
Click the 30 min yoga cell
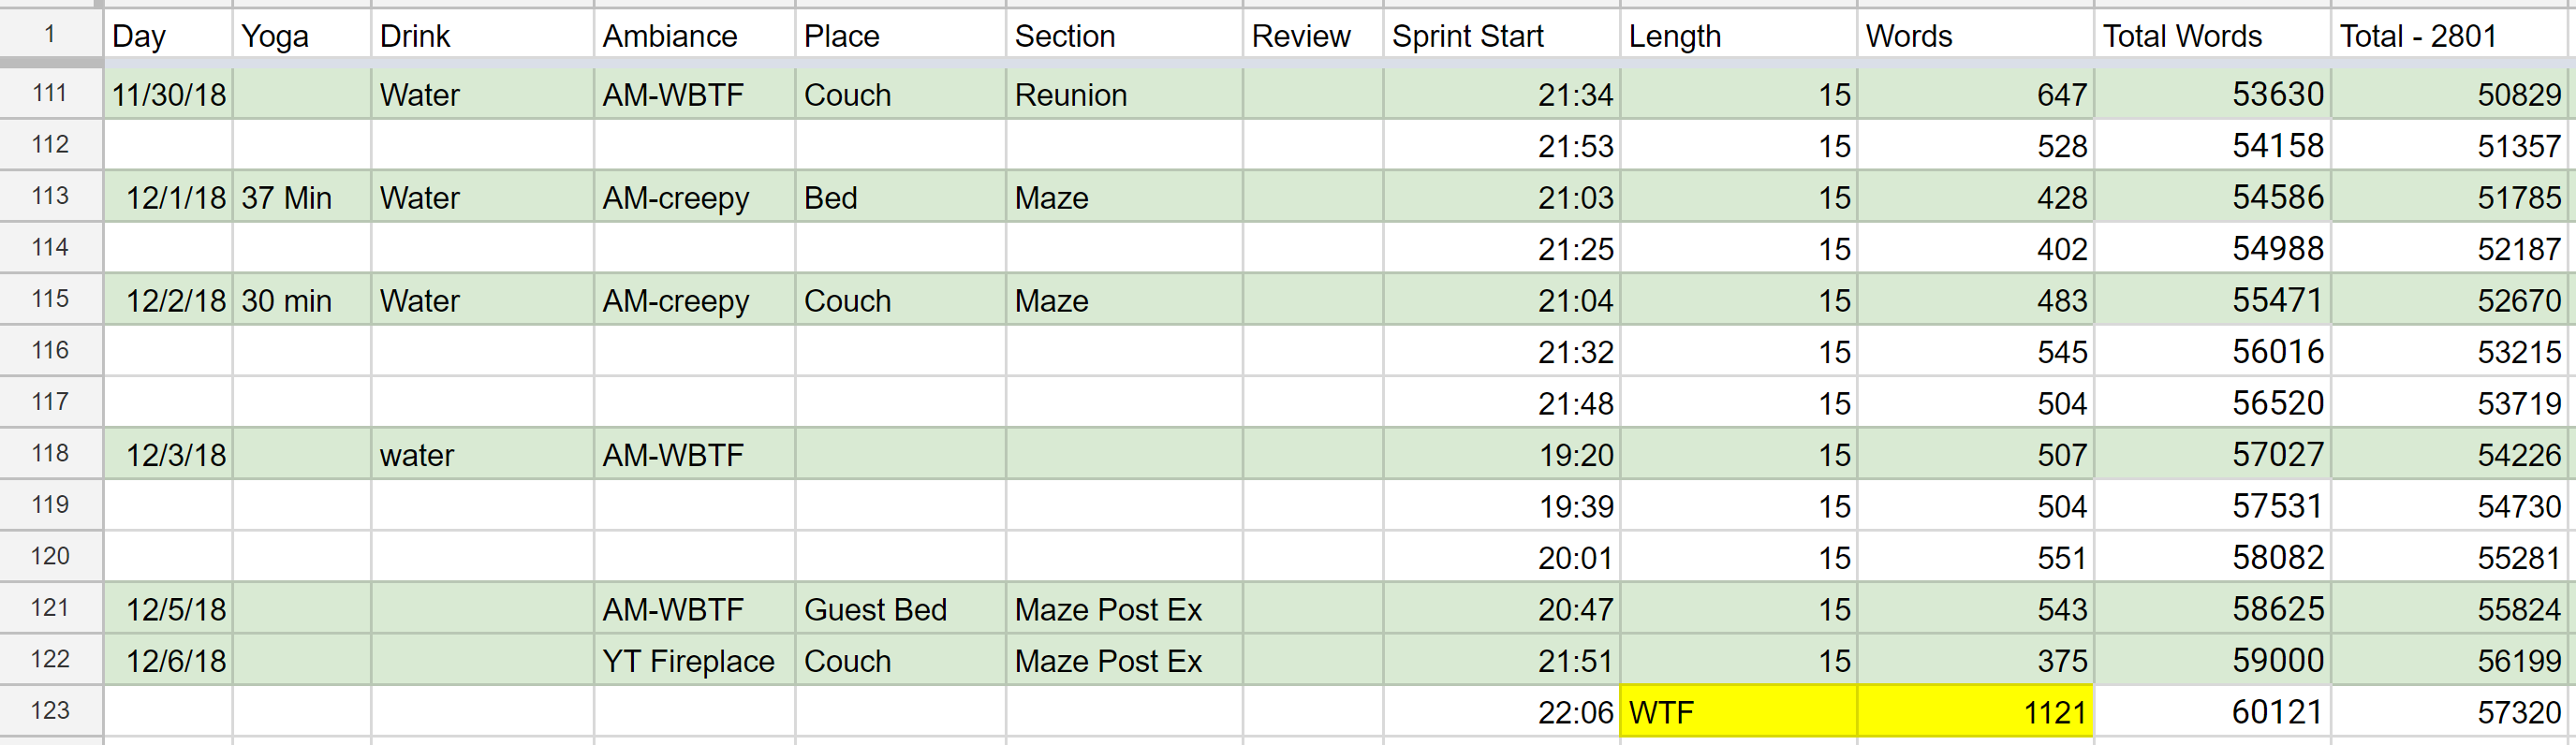(301, 300)
